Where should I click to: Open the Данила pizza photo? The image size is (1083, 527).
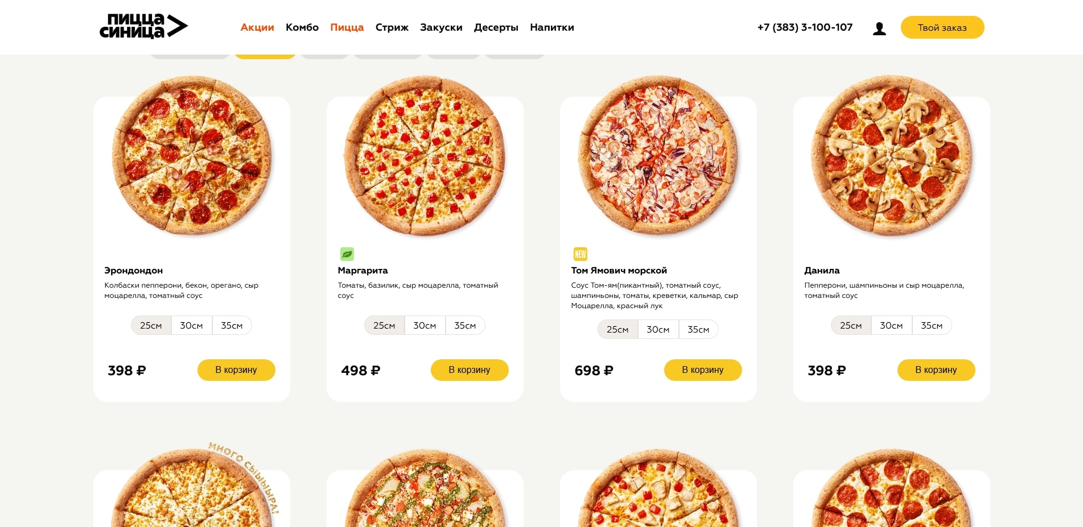tap(891, 156)
